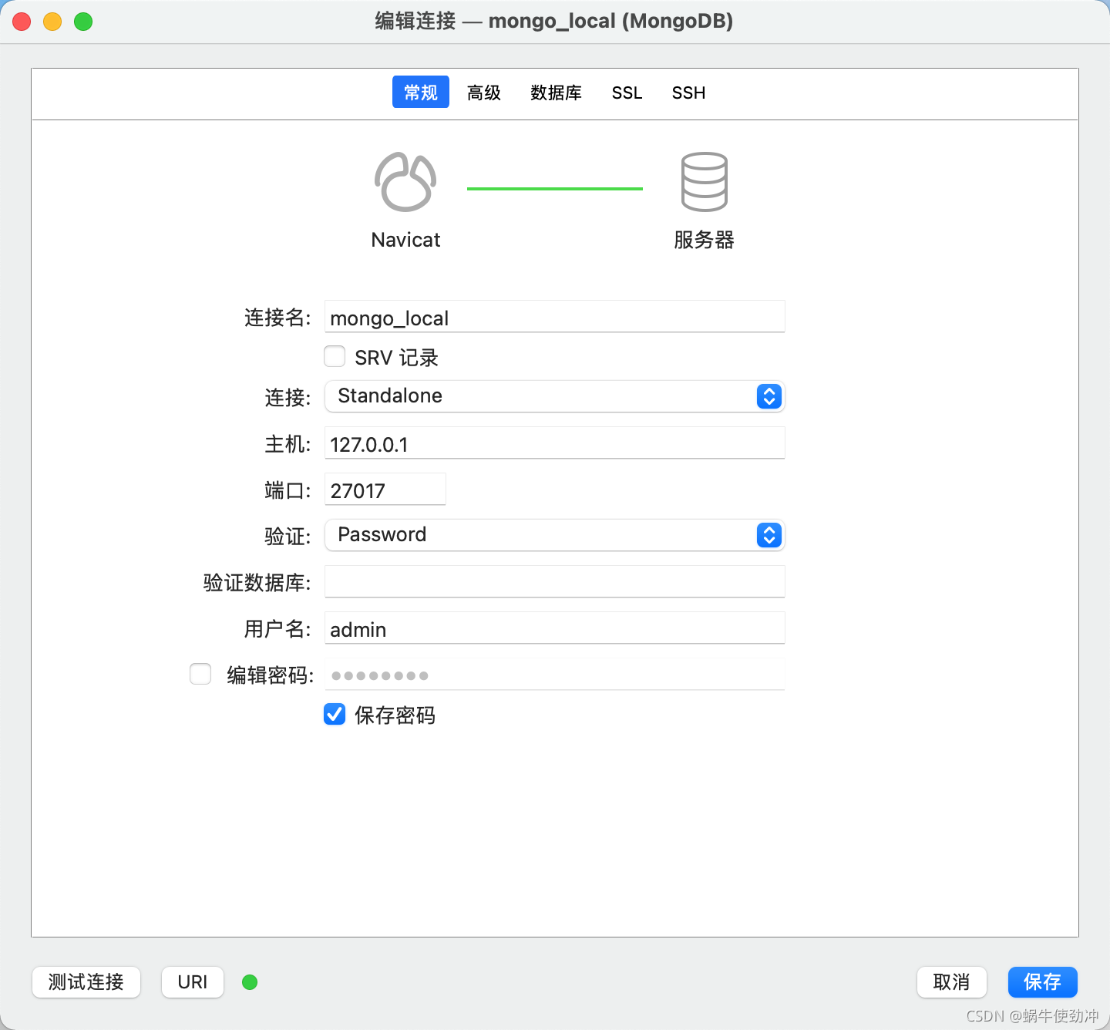This screenshot has height=1030, width=1110.
Task: Click the 端口 field showing 27017
Action: [x=385, y=490]
